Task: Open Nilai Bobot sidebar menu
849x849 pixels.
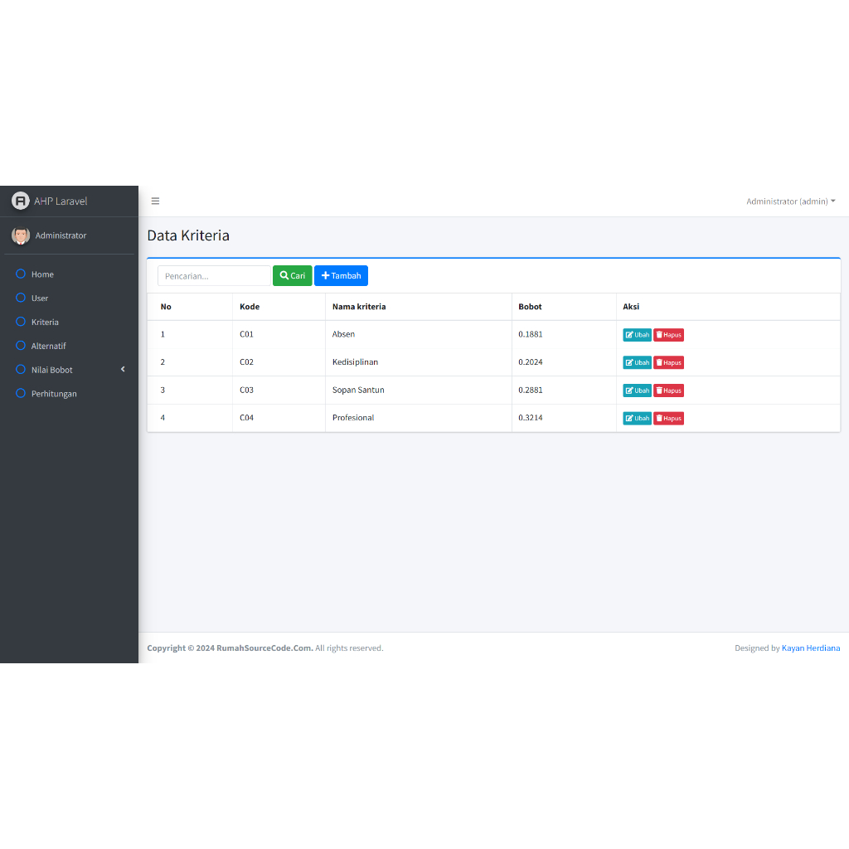Action: [x=52, y=370]
